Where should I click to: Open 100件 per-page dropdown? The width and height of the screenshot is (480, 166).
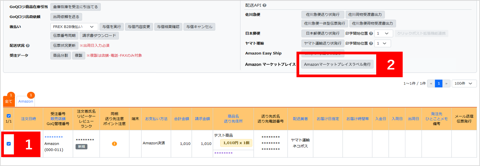pyautogui.click(x=463, y=84)
